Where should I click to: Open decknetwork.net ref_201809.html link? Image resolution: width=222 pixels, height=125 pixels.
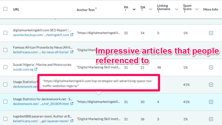pos(41,104)
